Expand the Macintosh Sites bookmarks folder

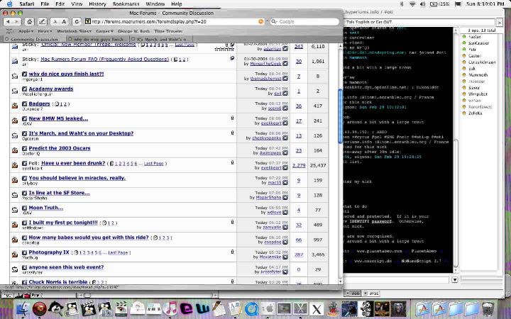click(75, 31)
